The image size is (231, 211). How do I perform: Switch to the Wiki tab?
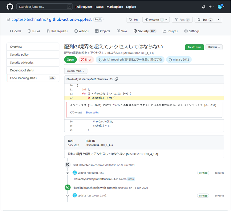tap(122, 31)
